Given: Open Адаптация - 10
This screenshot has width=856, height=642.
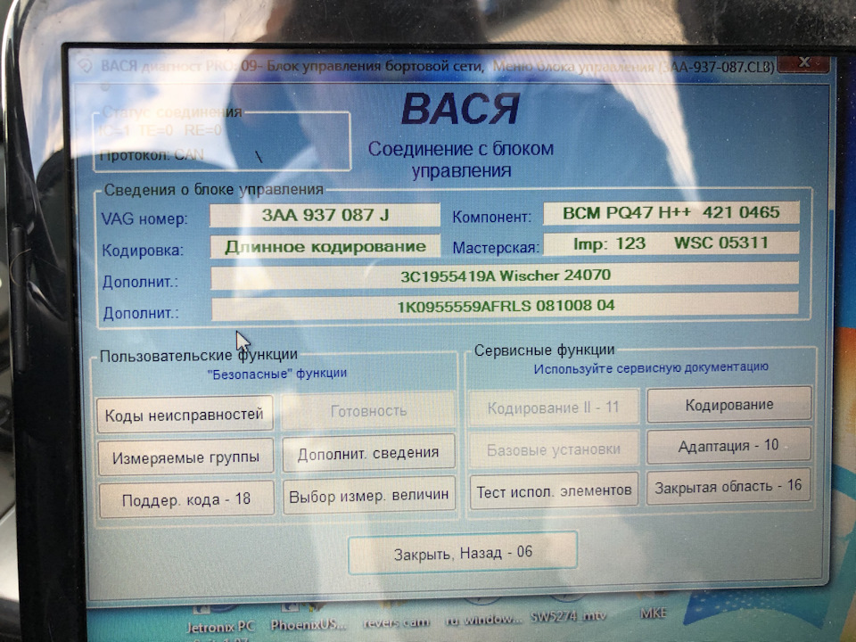Looking at the screenshot, I should (x=728, y=446).
